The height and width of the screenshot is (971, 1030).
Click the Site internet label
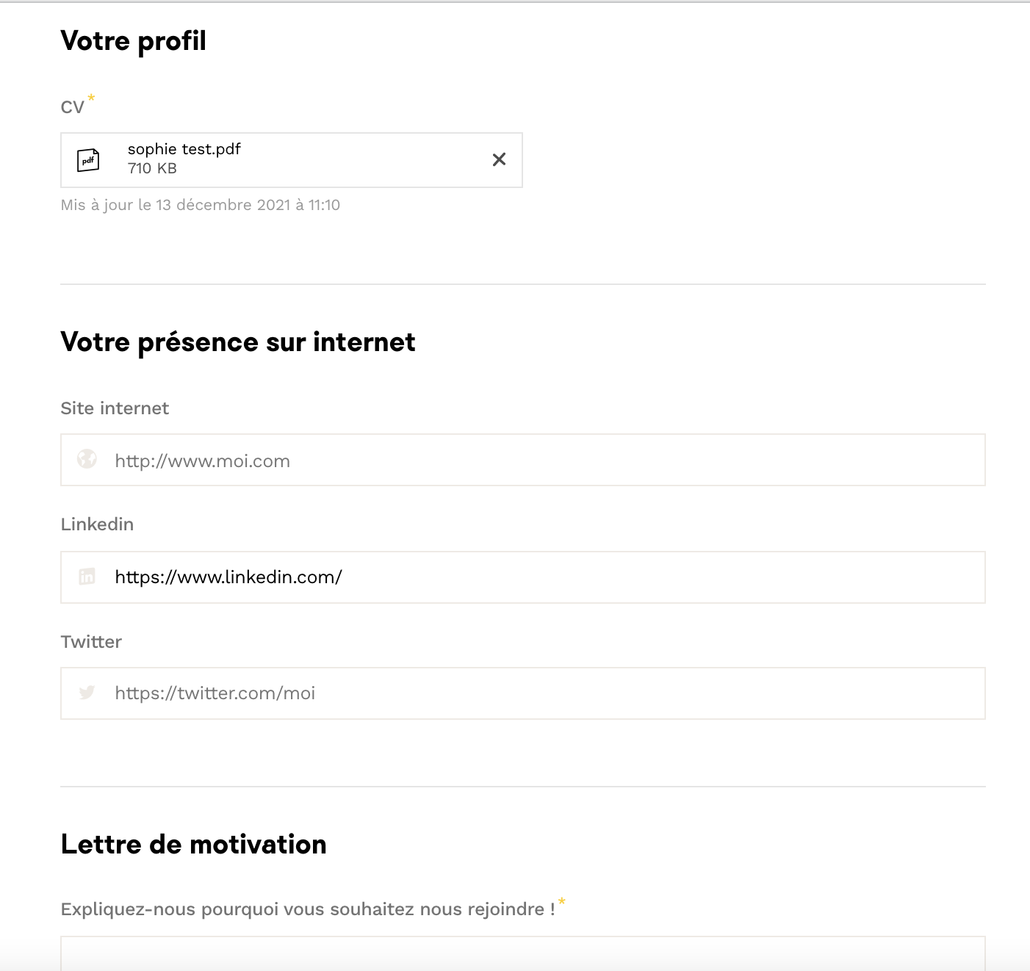[115, 408]
